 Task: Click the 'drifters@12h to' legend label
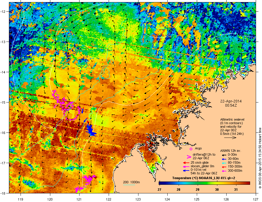pyautogui.click(x=204, y=155)
